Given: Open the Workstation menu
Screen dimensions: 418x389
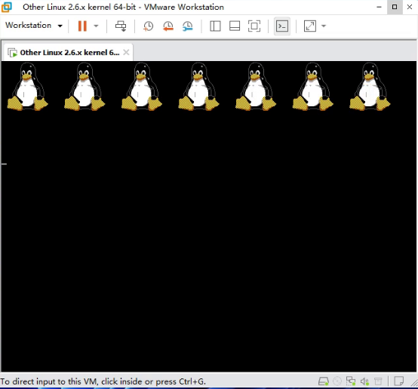Looking at the screenshot, I should pyautogui.click(x=34, y=26).
